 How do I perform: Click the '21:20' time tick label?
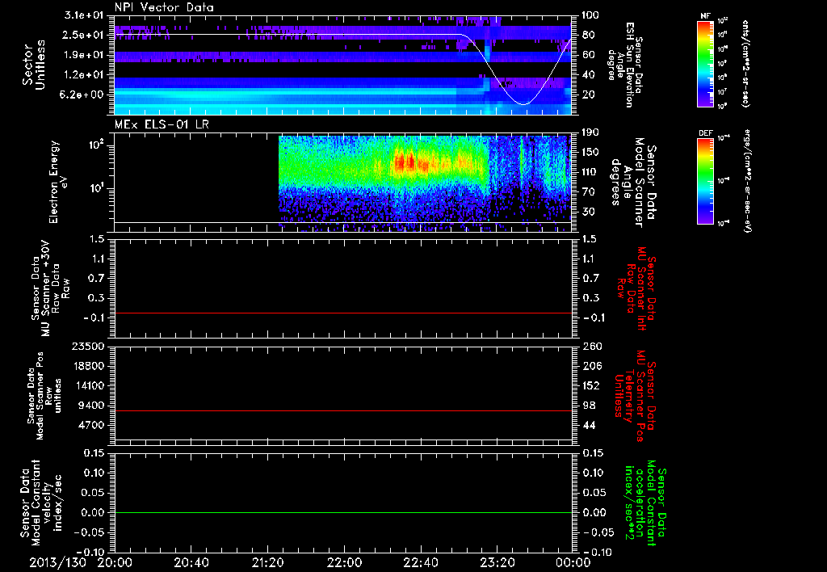pyautogui.click(x=267, y=562)
